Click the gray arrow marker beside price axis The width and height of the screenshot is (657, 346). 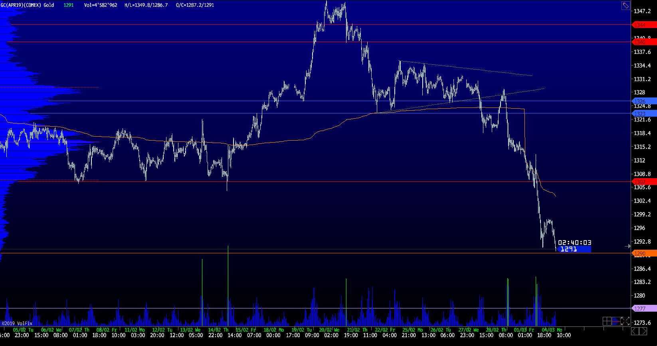point(627,246)
